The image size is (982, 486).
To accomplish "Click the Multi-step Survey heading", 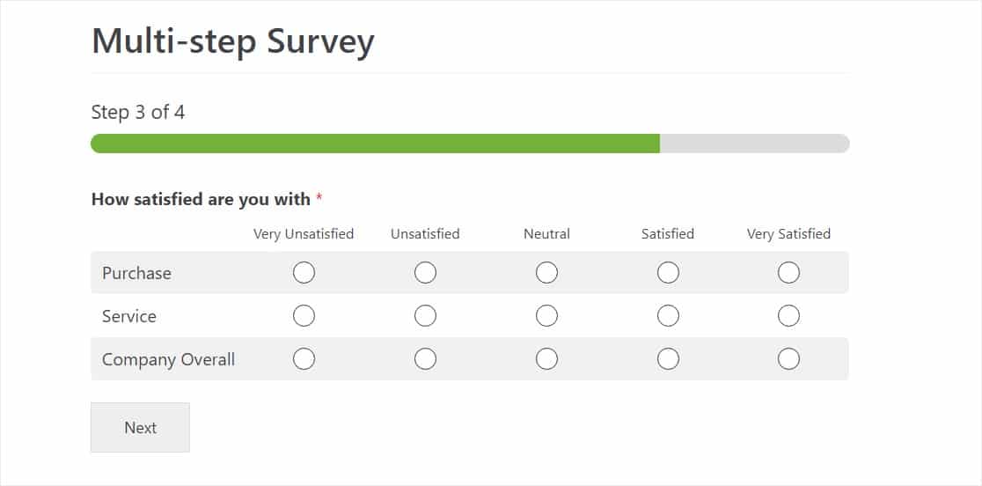I will pyautogui.click(x=233, y=41).
